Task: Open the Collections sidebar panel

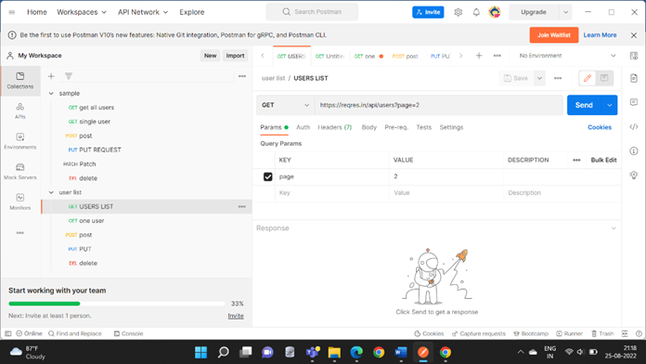Action: pyautogui.click(x=20, y=81)
